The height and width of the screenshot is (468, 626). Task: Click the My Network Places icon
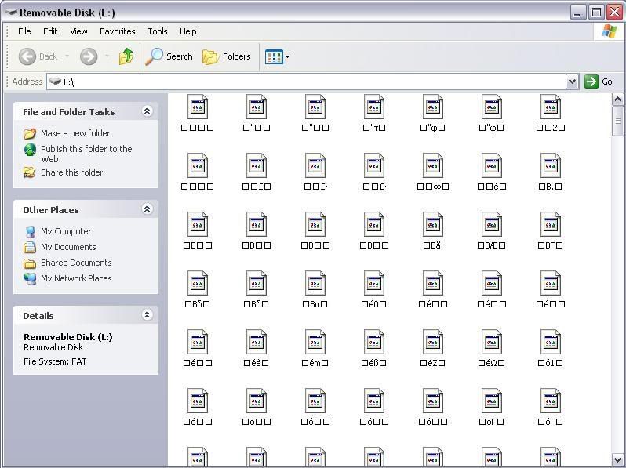(30, 278)
